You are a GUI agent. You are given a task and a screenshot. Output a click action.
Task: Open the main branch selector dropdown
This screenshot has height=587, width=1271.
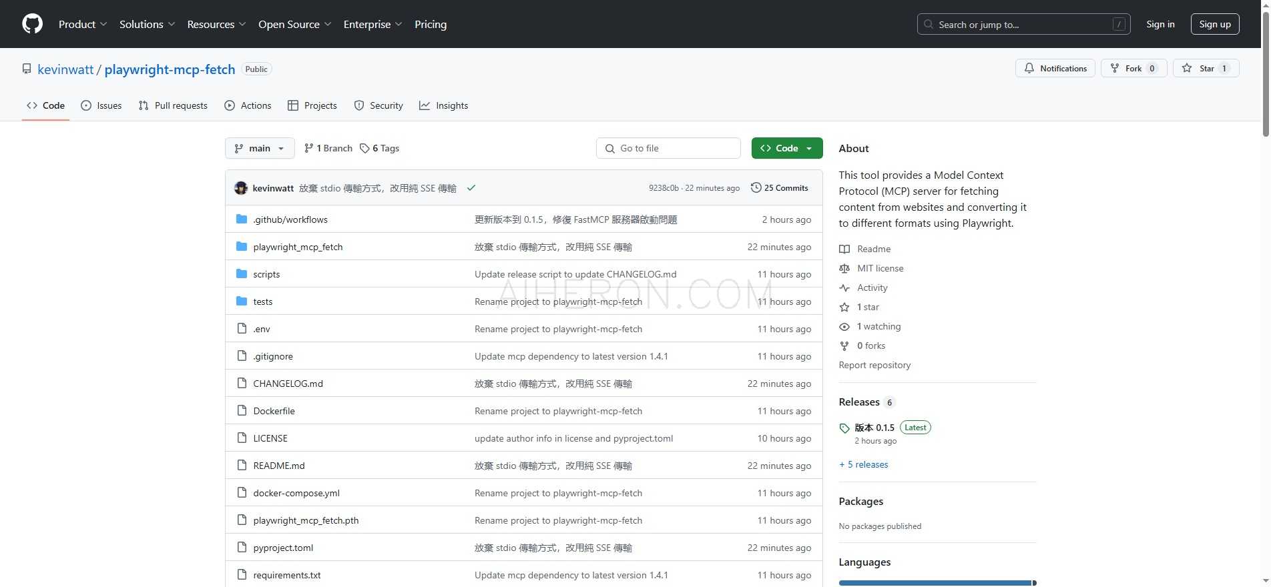pyautogui.click(x=260, y=148)
